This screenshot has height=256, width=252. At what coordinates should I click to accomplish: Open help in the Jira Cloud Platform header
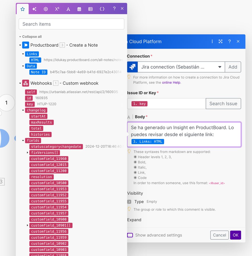pos(229,42)
